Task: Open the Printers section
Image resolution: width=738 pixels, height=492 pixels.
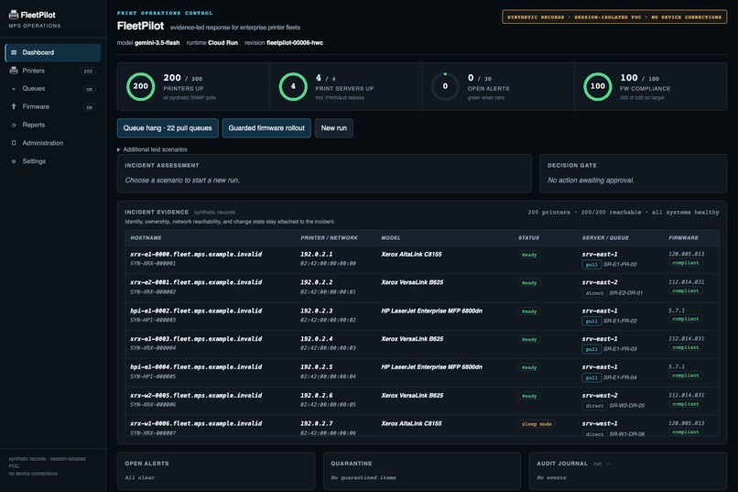Action: click(53, 71)
